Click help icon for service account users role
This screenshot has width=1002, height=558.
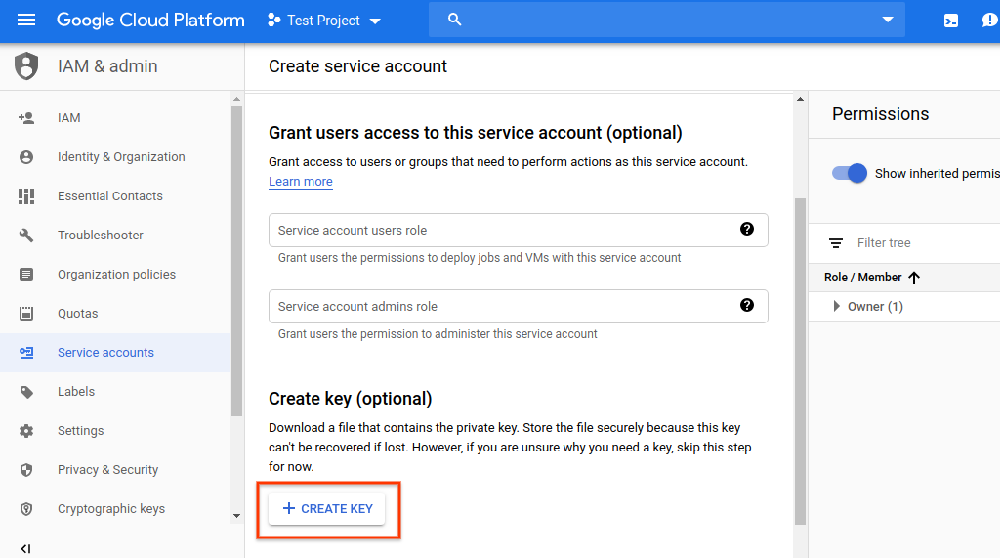(x=747, y=229)
